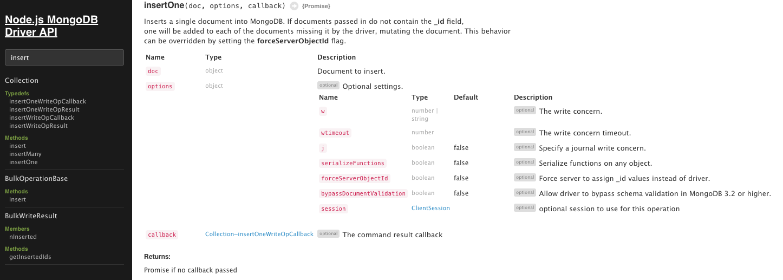
Task: Open the BulkOperationBase section in sidebar
Action: pos(36,179)
